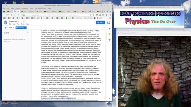Open the Google account avatar
The image size is (191, 107).
(x=109, y=23)
